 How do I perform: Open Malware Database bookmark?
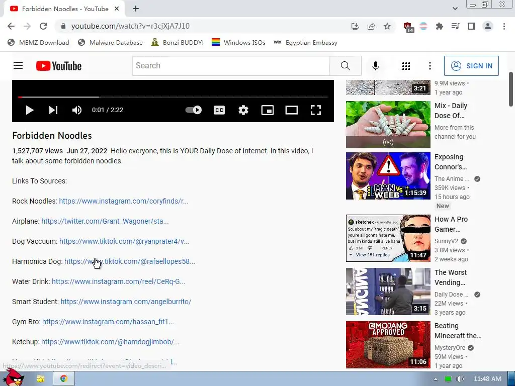(x=110, y=42)
